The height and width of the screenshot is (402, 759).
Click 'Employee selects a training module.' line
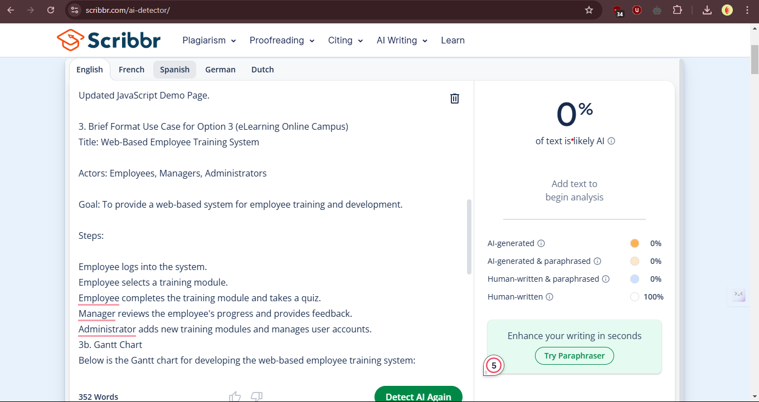click(153, 282)
